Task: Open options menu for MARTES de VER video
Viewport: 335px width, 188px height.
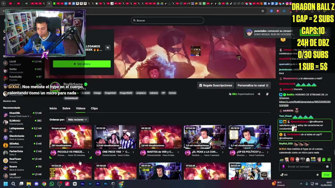Action: (178, 152)
